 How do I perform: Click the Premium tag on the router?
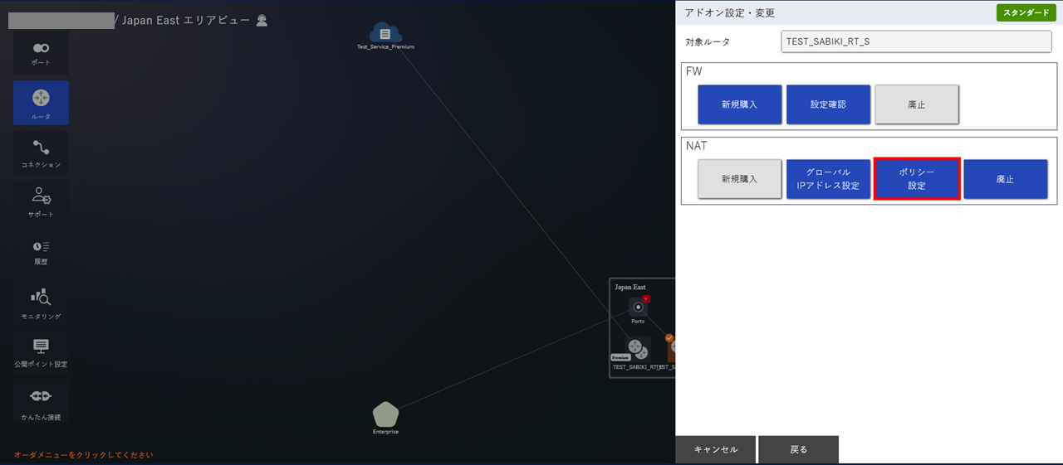click(x=622, y=357)
